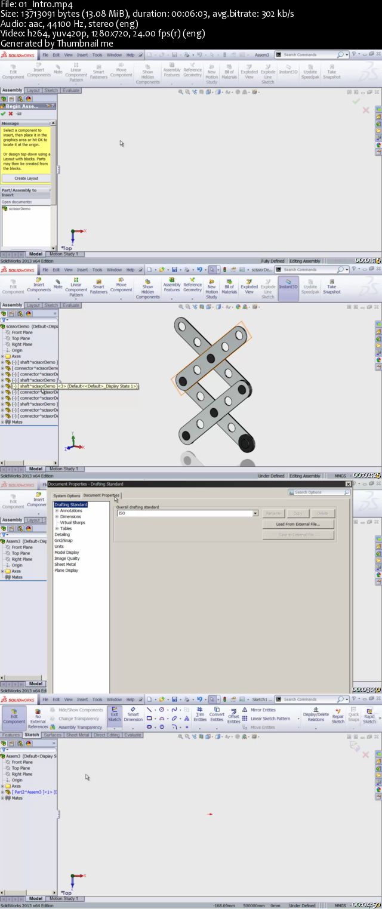Click Reference Geometry in the scissor model frame
Image resolution: width=382 pixels, height=909 pixels.
coord(192,285)
